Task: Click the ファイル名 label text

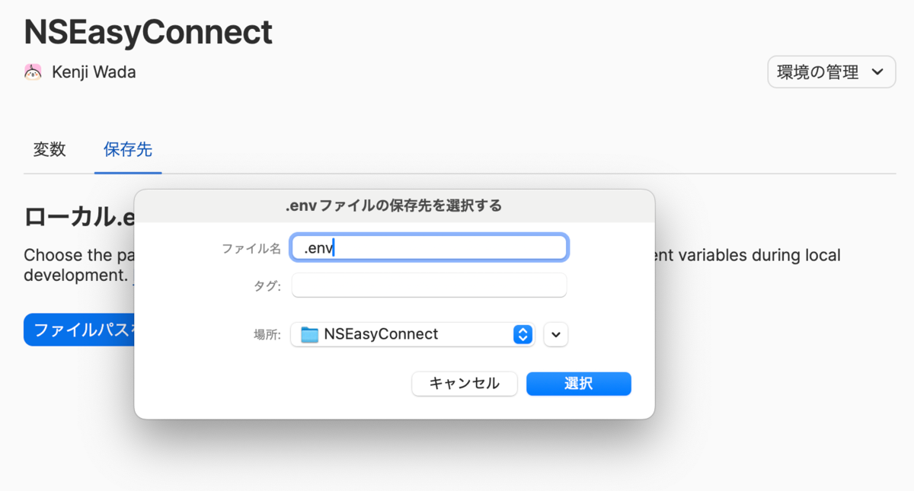Action: click(251, 248)
